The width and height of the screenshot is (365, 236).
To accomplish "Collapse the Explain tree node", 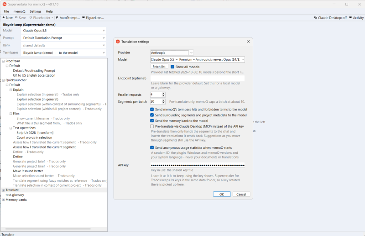I will tap(10, 89).
